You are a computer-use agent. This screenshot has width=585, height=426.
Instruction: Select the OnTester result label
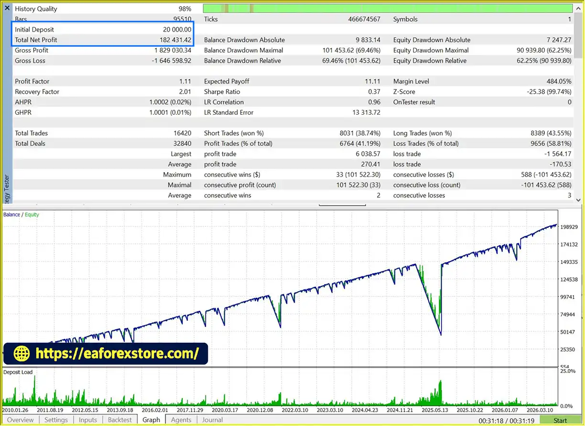tap(414, 102)
